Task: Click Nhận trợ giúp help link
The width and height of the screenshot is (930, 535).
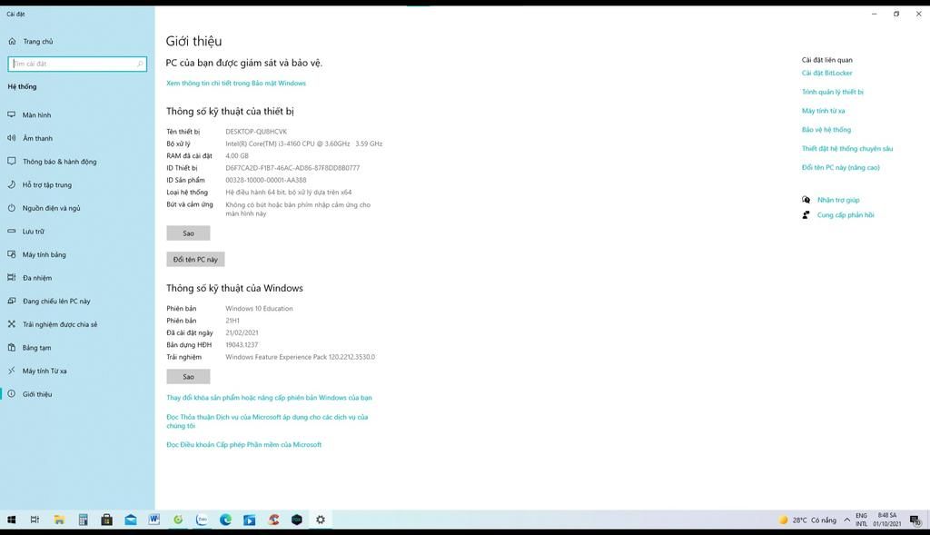Action: pos(838,200)
